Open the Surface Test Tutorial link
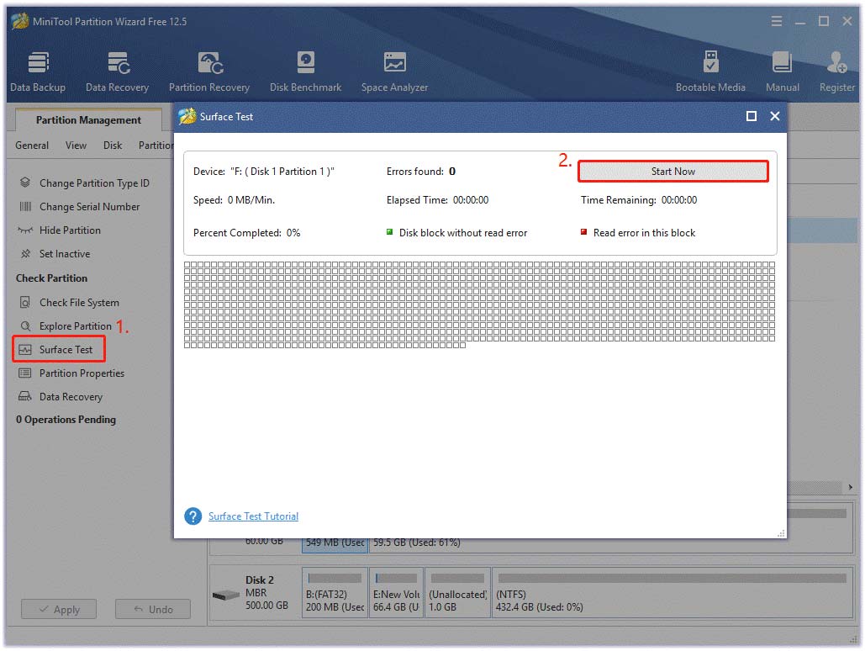 tap(253, 516)
